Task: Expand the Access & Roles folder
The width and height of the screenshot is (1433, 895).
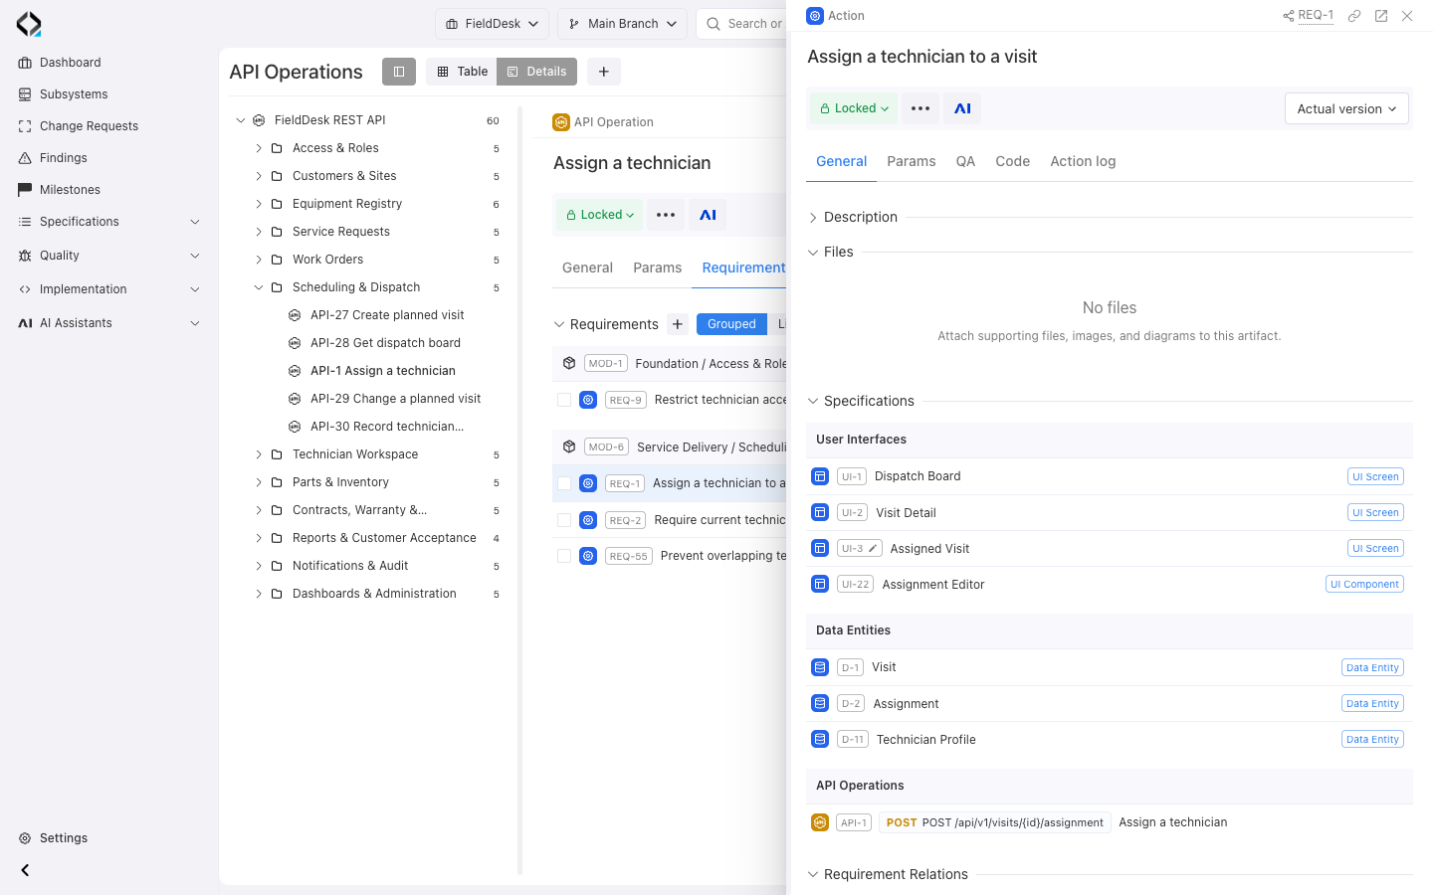Action: [x=259, y=148]
